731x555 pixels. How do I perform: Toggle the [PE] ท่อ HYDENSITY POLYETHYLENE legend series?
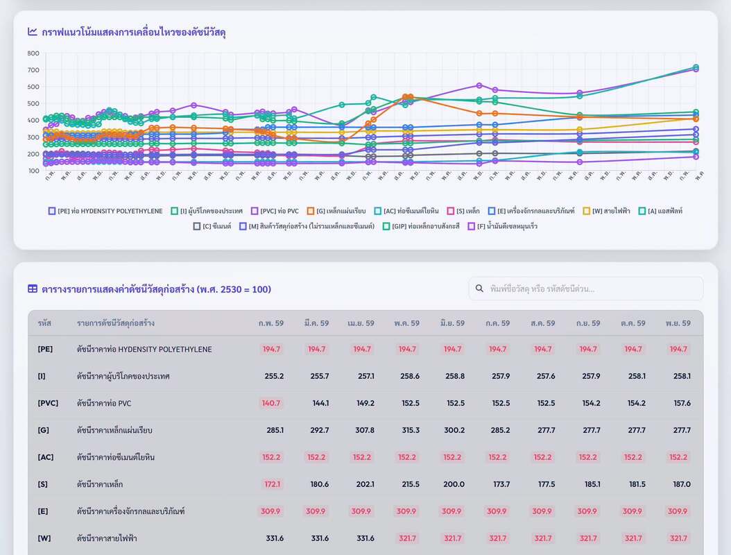105,212
